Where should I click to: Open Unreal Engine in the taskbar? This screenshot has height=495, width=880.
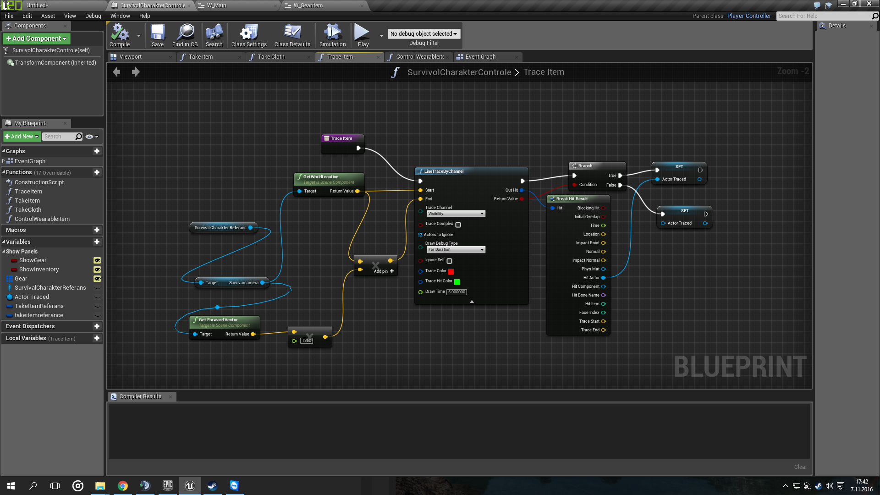click(190, 486)
